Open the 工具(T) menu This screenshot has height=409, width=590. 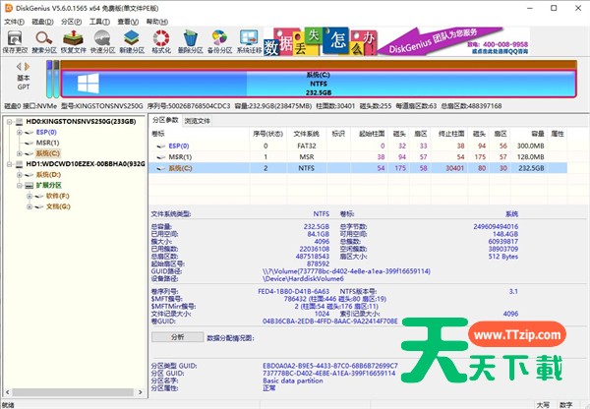pyautogui.click(x=99, y=22)
